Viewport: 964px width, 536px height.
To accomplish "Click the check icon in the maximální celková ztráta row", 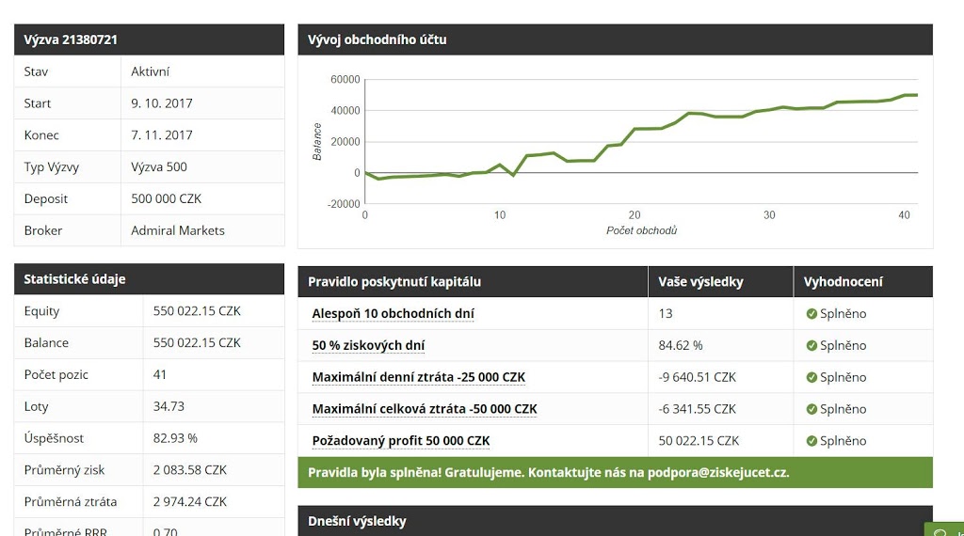I will (811, 409).
